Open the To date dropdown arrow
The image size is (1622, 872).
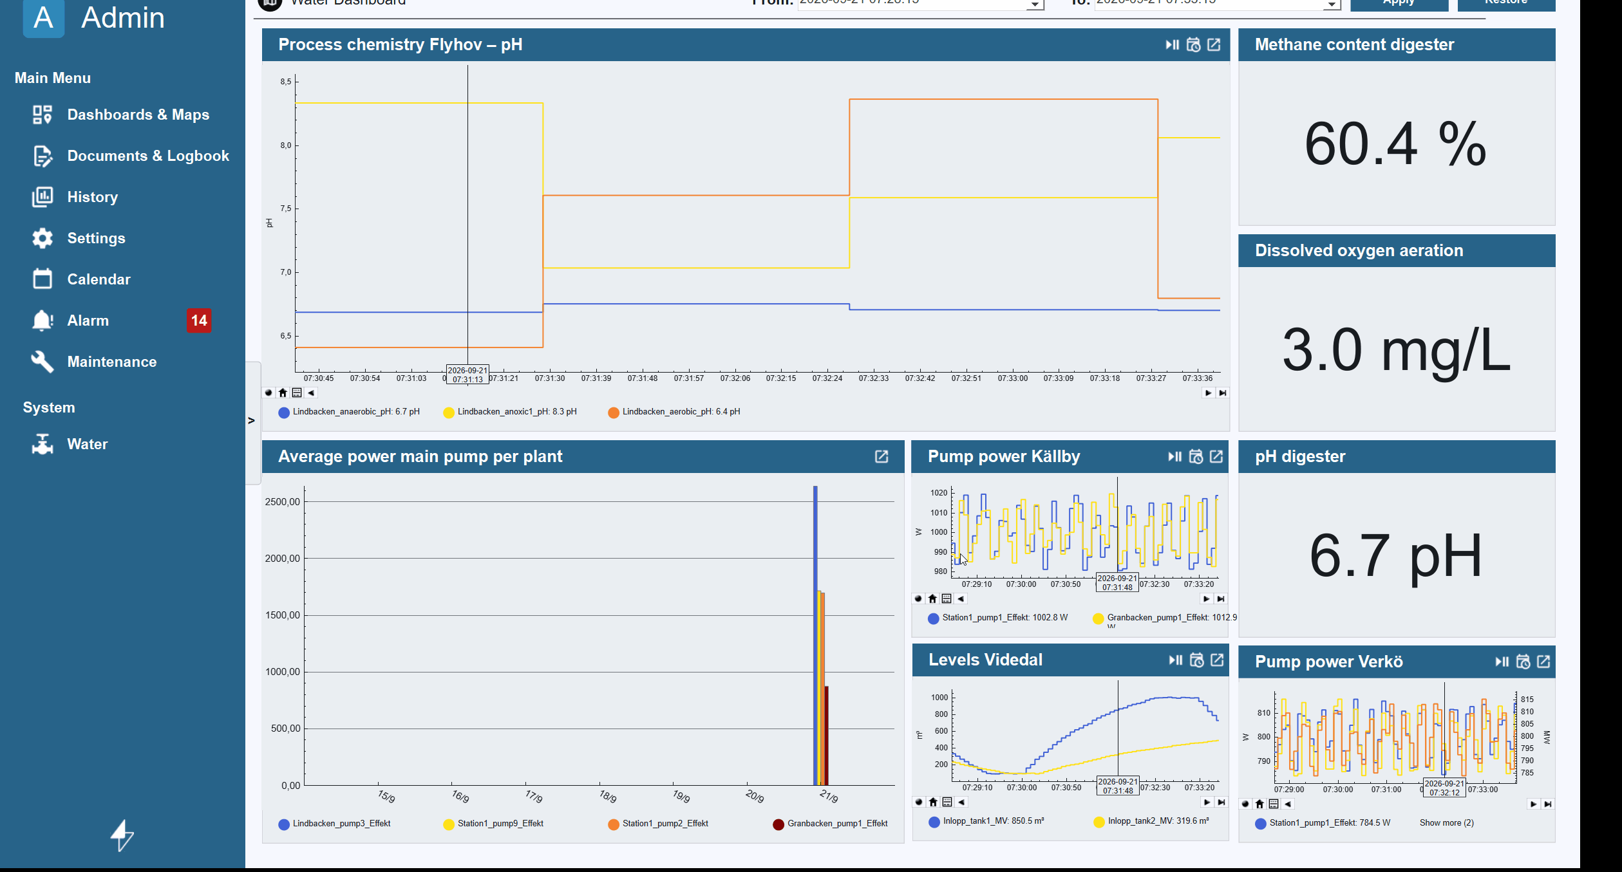pos(1331,4)
